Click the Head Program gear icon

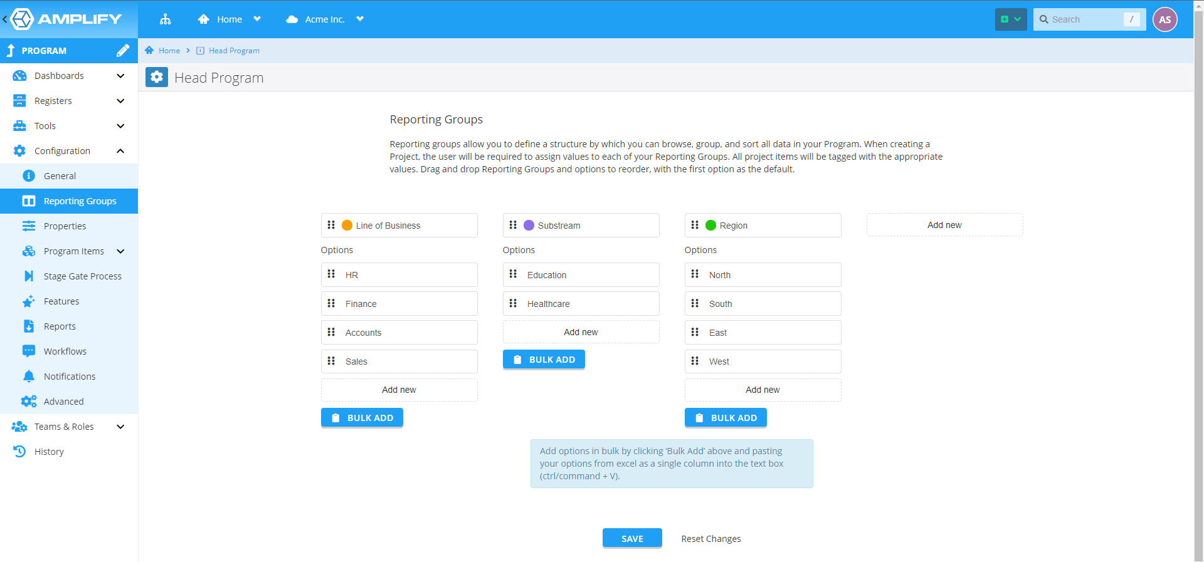(x=157, y=77)
